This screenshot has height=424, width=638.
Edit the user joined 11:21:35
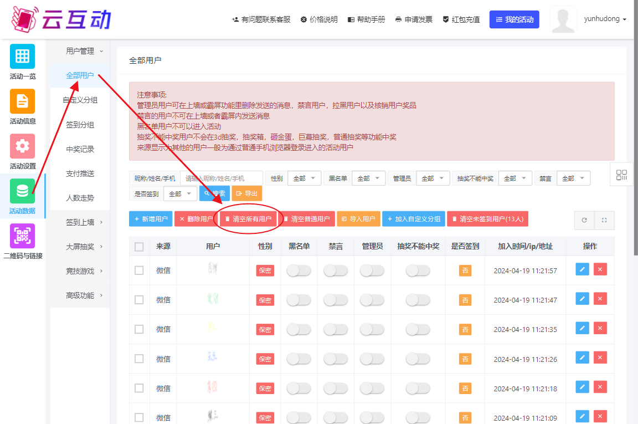(582, 328)
